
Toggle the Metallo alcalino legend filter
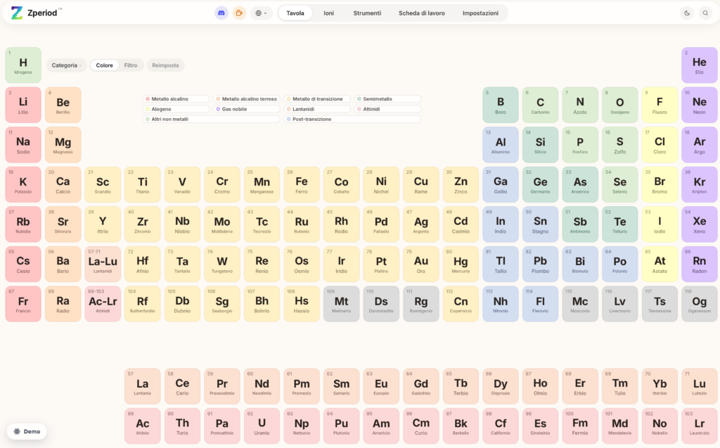(x=176, y=98)
